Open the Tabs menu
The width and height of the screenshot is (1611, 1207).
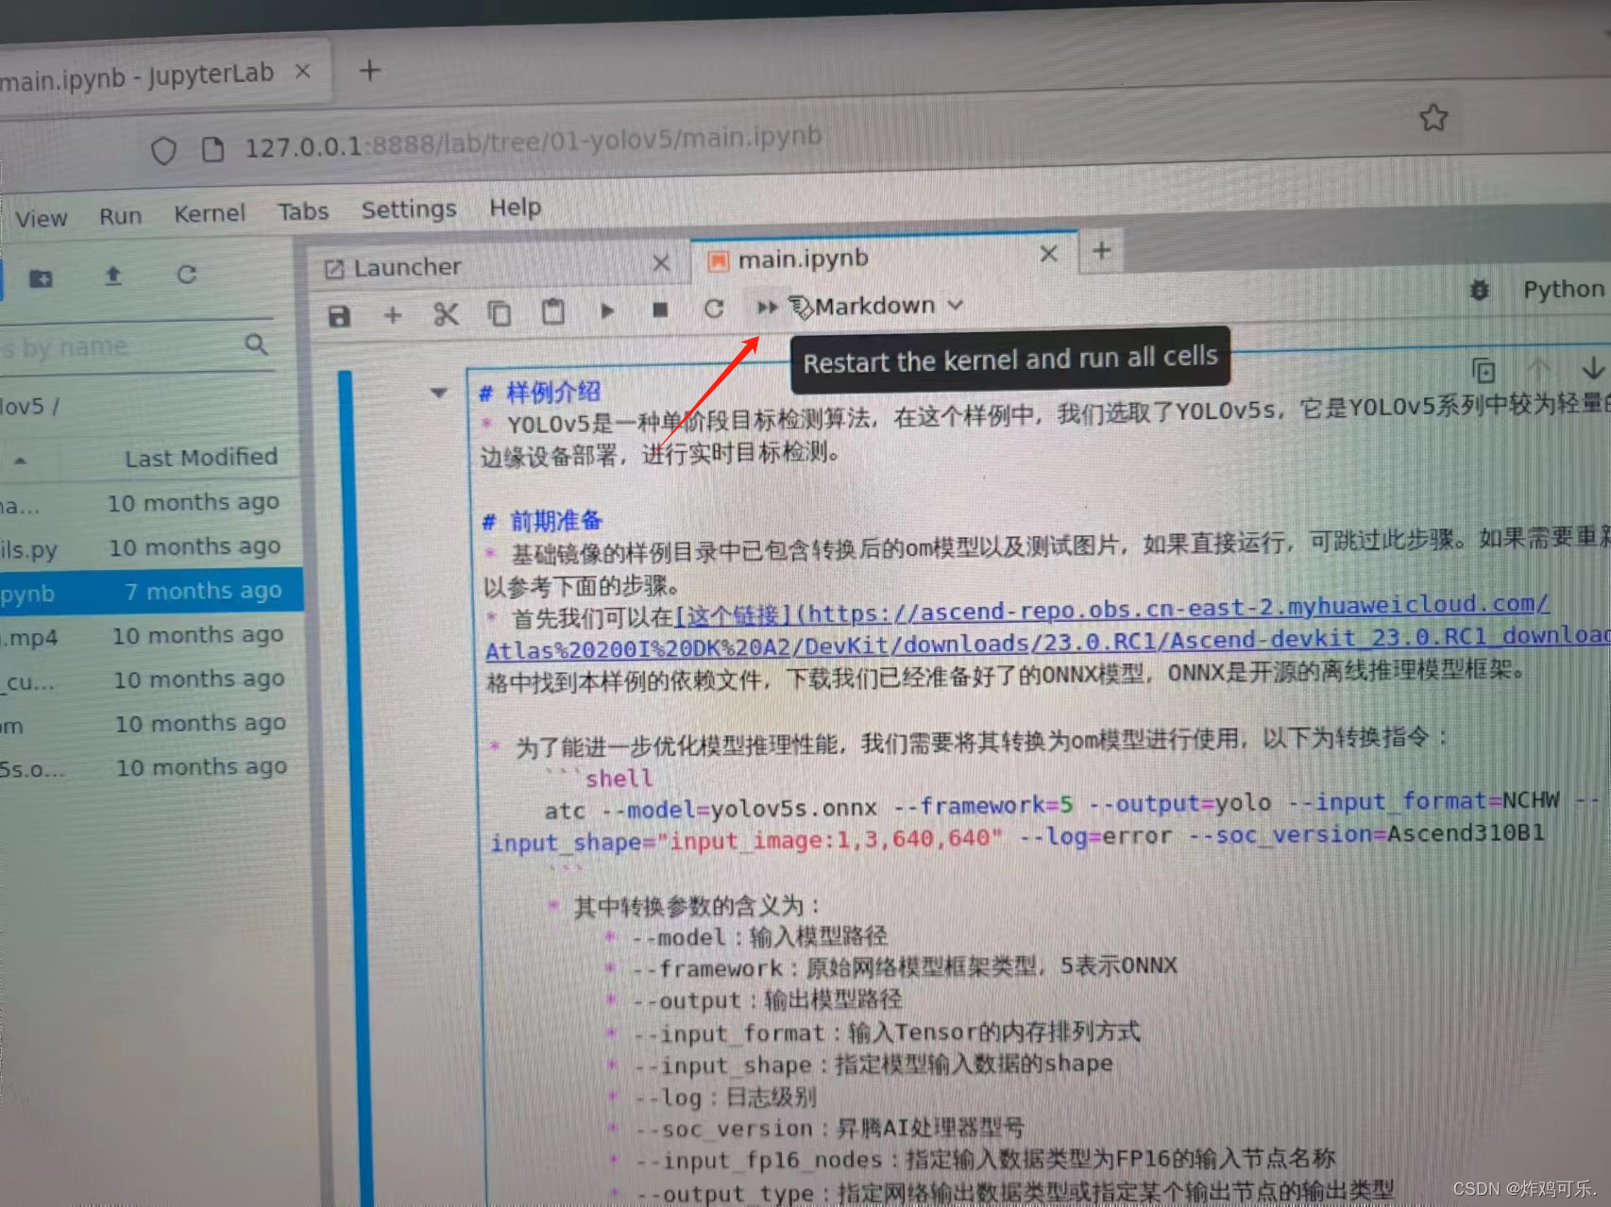[x=303, y=211]
